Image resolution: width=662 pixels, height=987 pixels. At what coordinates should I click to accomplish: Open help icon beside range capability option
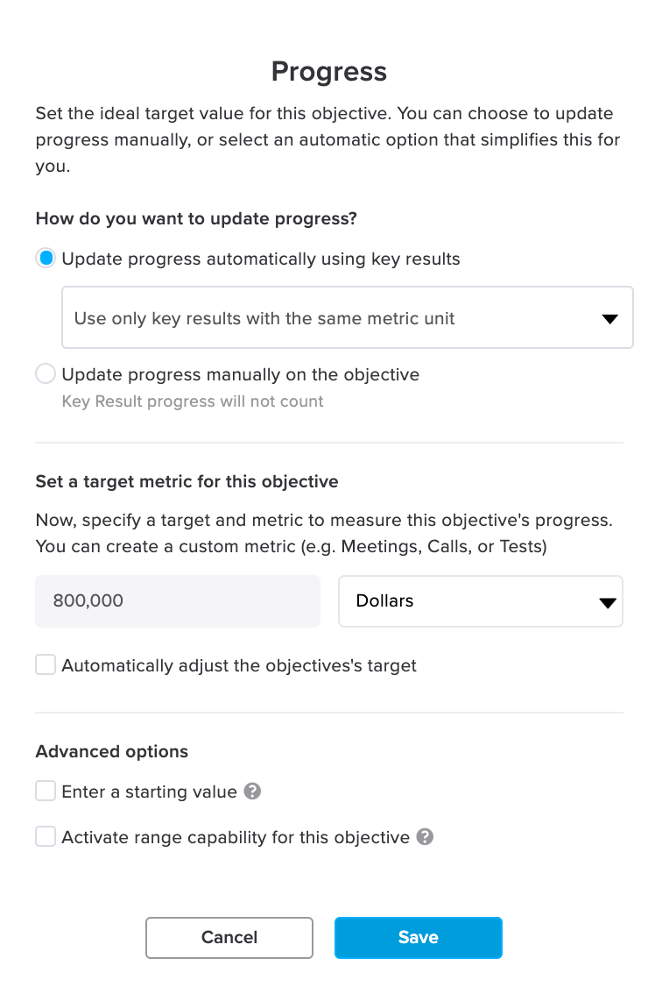pos(425,836)
